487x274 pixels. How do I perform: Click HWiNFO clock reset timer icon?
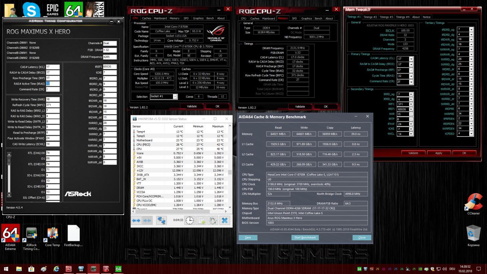(x=190, y=220)
